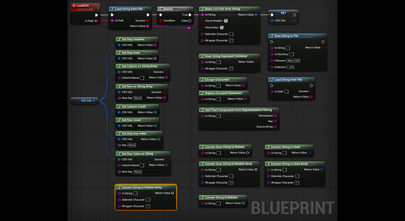Click the Filename field containing New_CSV
Image resolution: width=405 pixels, height=221 pixels.
(294, 61)
